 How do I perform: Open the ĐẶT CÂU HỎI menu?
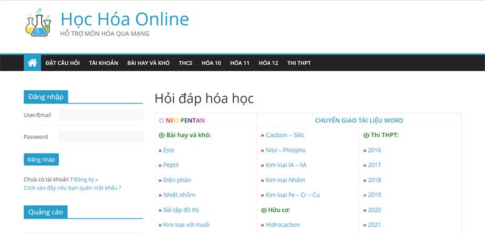[62, 63]
